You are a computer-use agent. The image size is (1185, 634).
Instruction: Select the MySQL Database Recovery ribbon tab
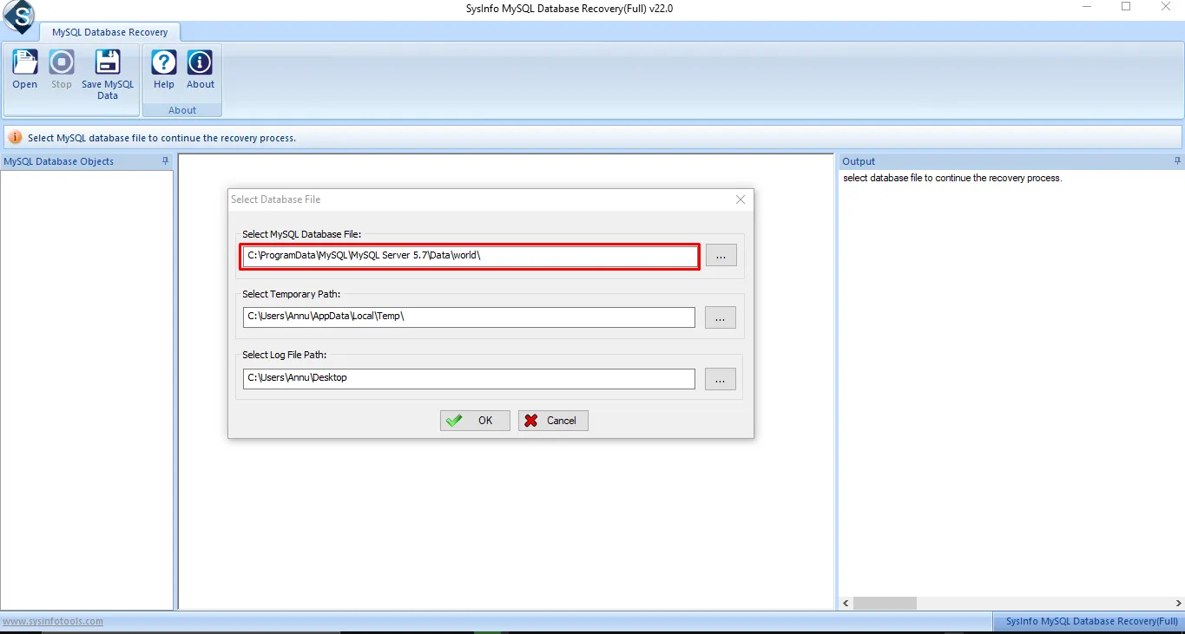click(x=109, y=32)
